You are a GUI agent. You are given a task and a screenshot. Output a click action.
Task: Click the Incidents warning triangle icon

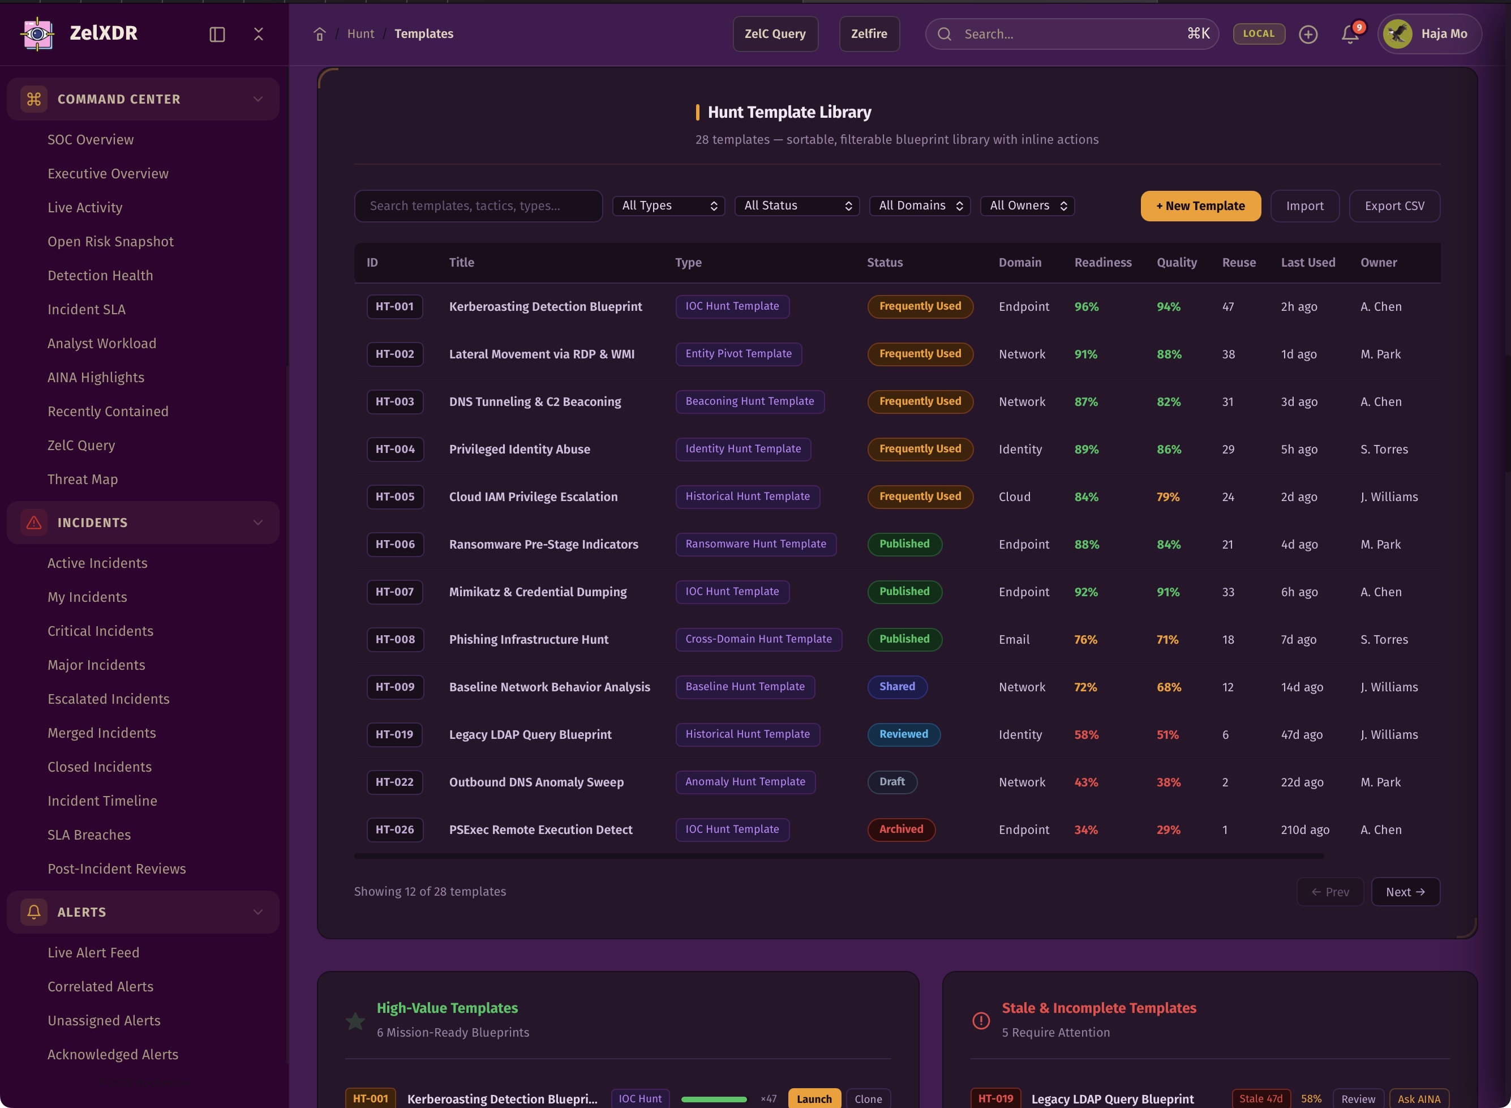[33, 523]
